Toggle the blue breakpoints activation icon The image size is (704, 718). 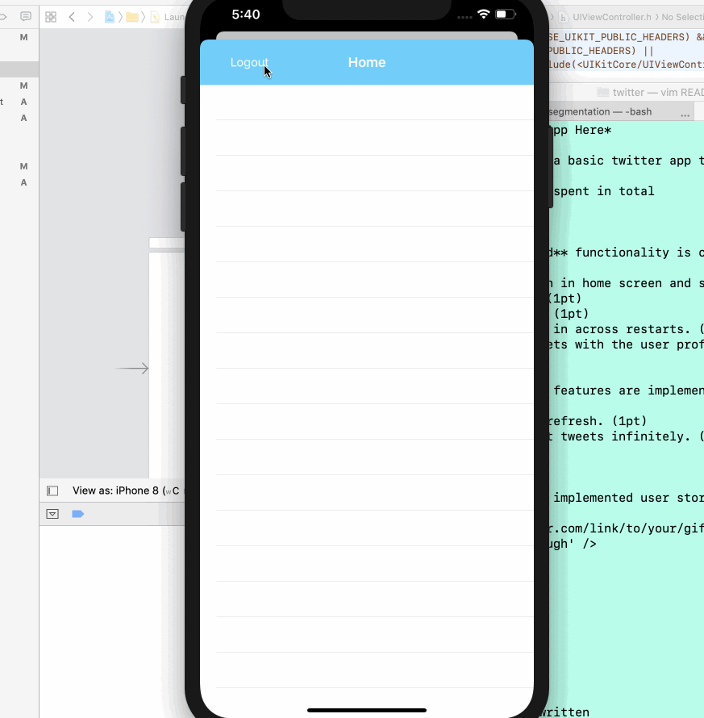pos(77,514)
